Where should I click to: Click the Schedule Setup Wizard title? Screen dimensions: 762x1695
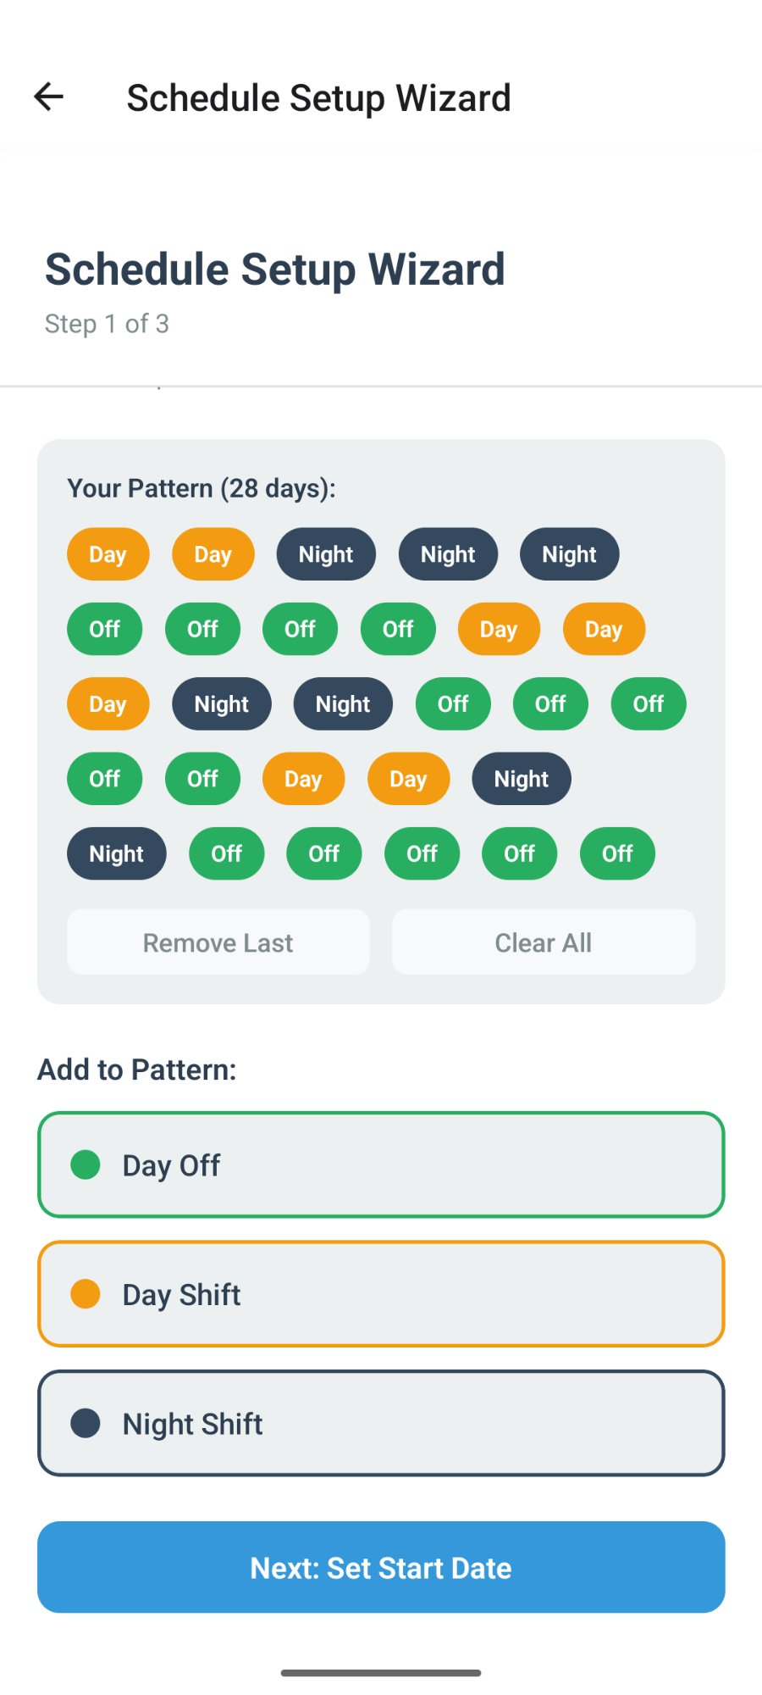point(275,269)
